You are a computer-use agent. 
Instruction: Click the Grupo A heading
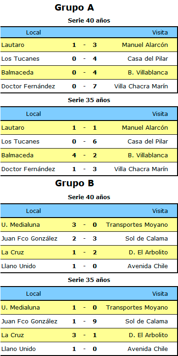(x=74, y=8)
